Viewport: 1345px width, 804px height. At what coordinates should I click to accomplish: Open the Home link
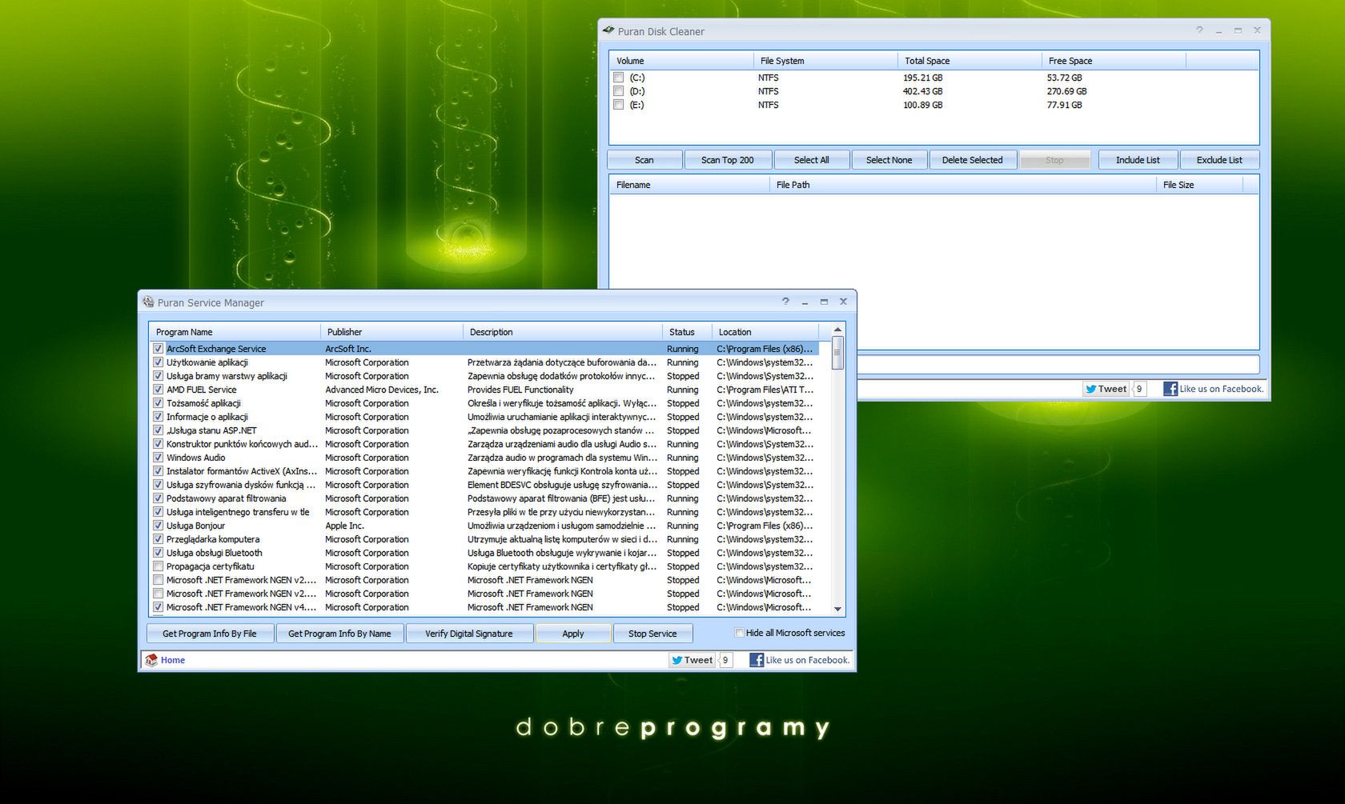[173, 660]
